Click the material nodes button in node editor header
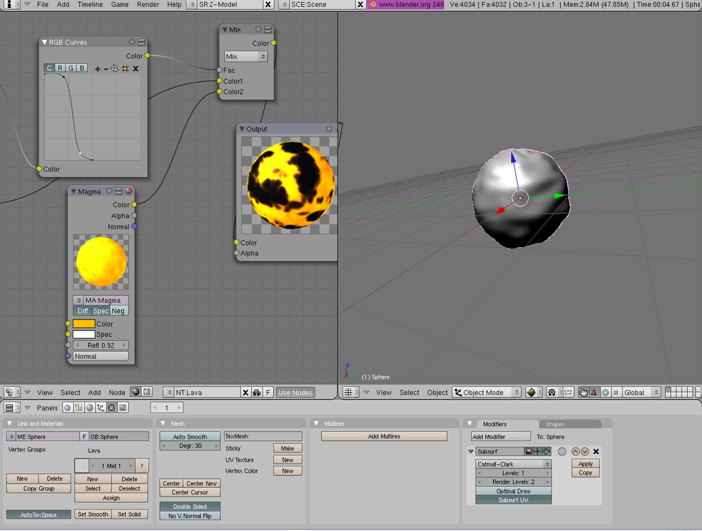 coord(135,392)
